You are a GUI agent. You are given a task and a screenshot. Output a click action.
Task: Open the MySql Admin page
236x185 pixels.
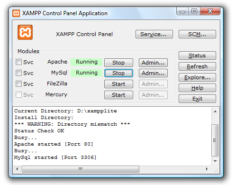[x=153, y=73]
